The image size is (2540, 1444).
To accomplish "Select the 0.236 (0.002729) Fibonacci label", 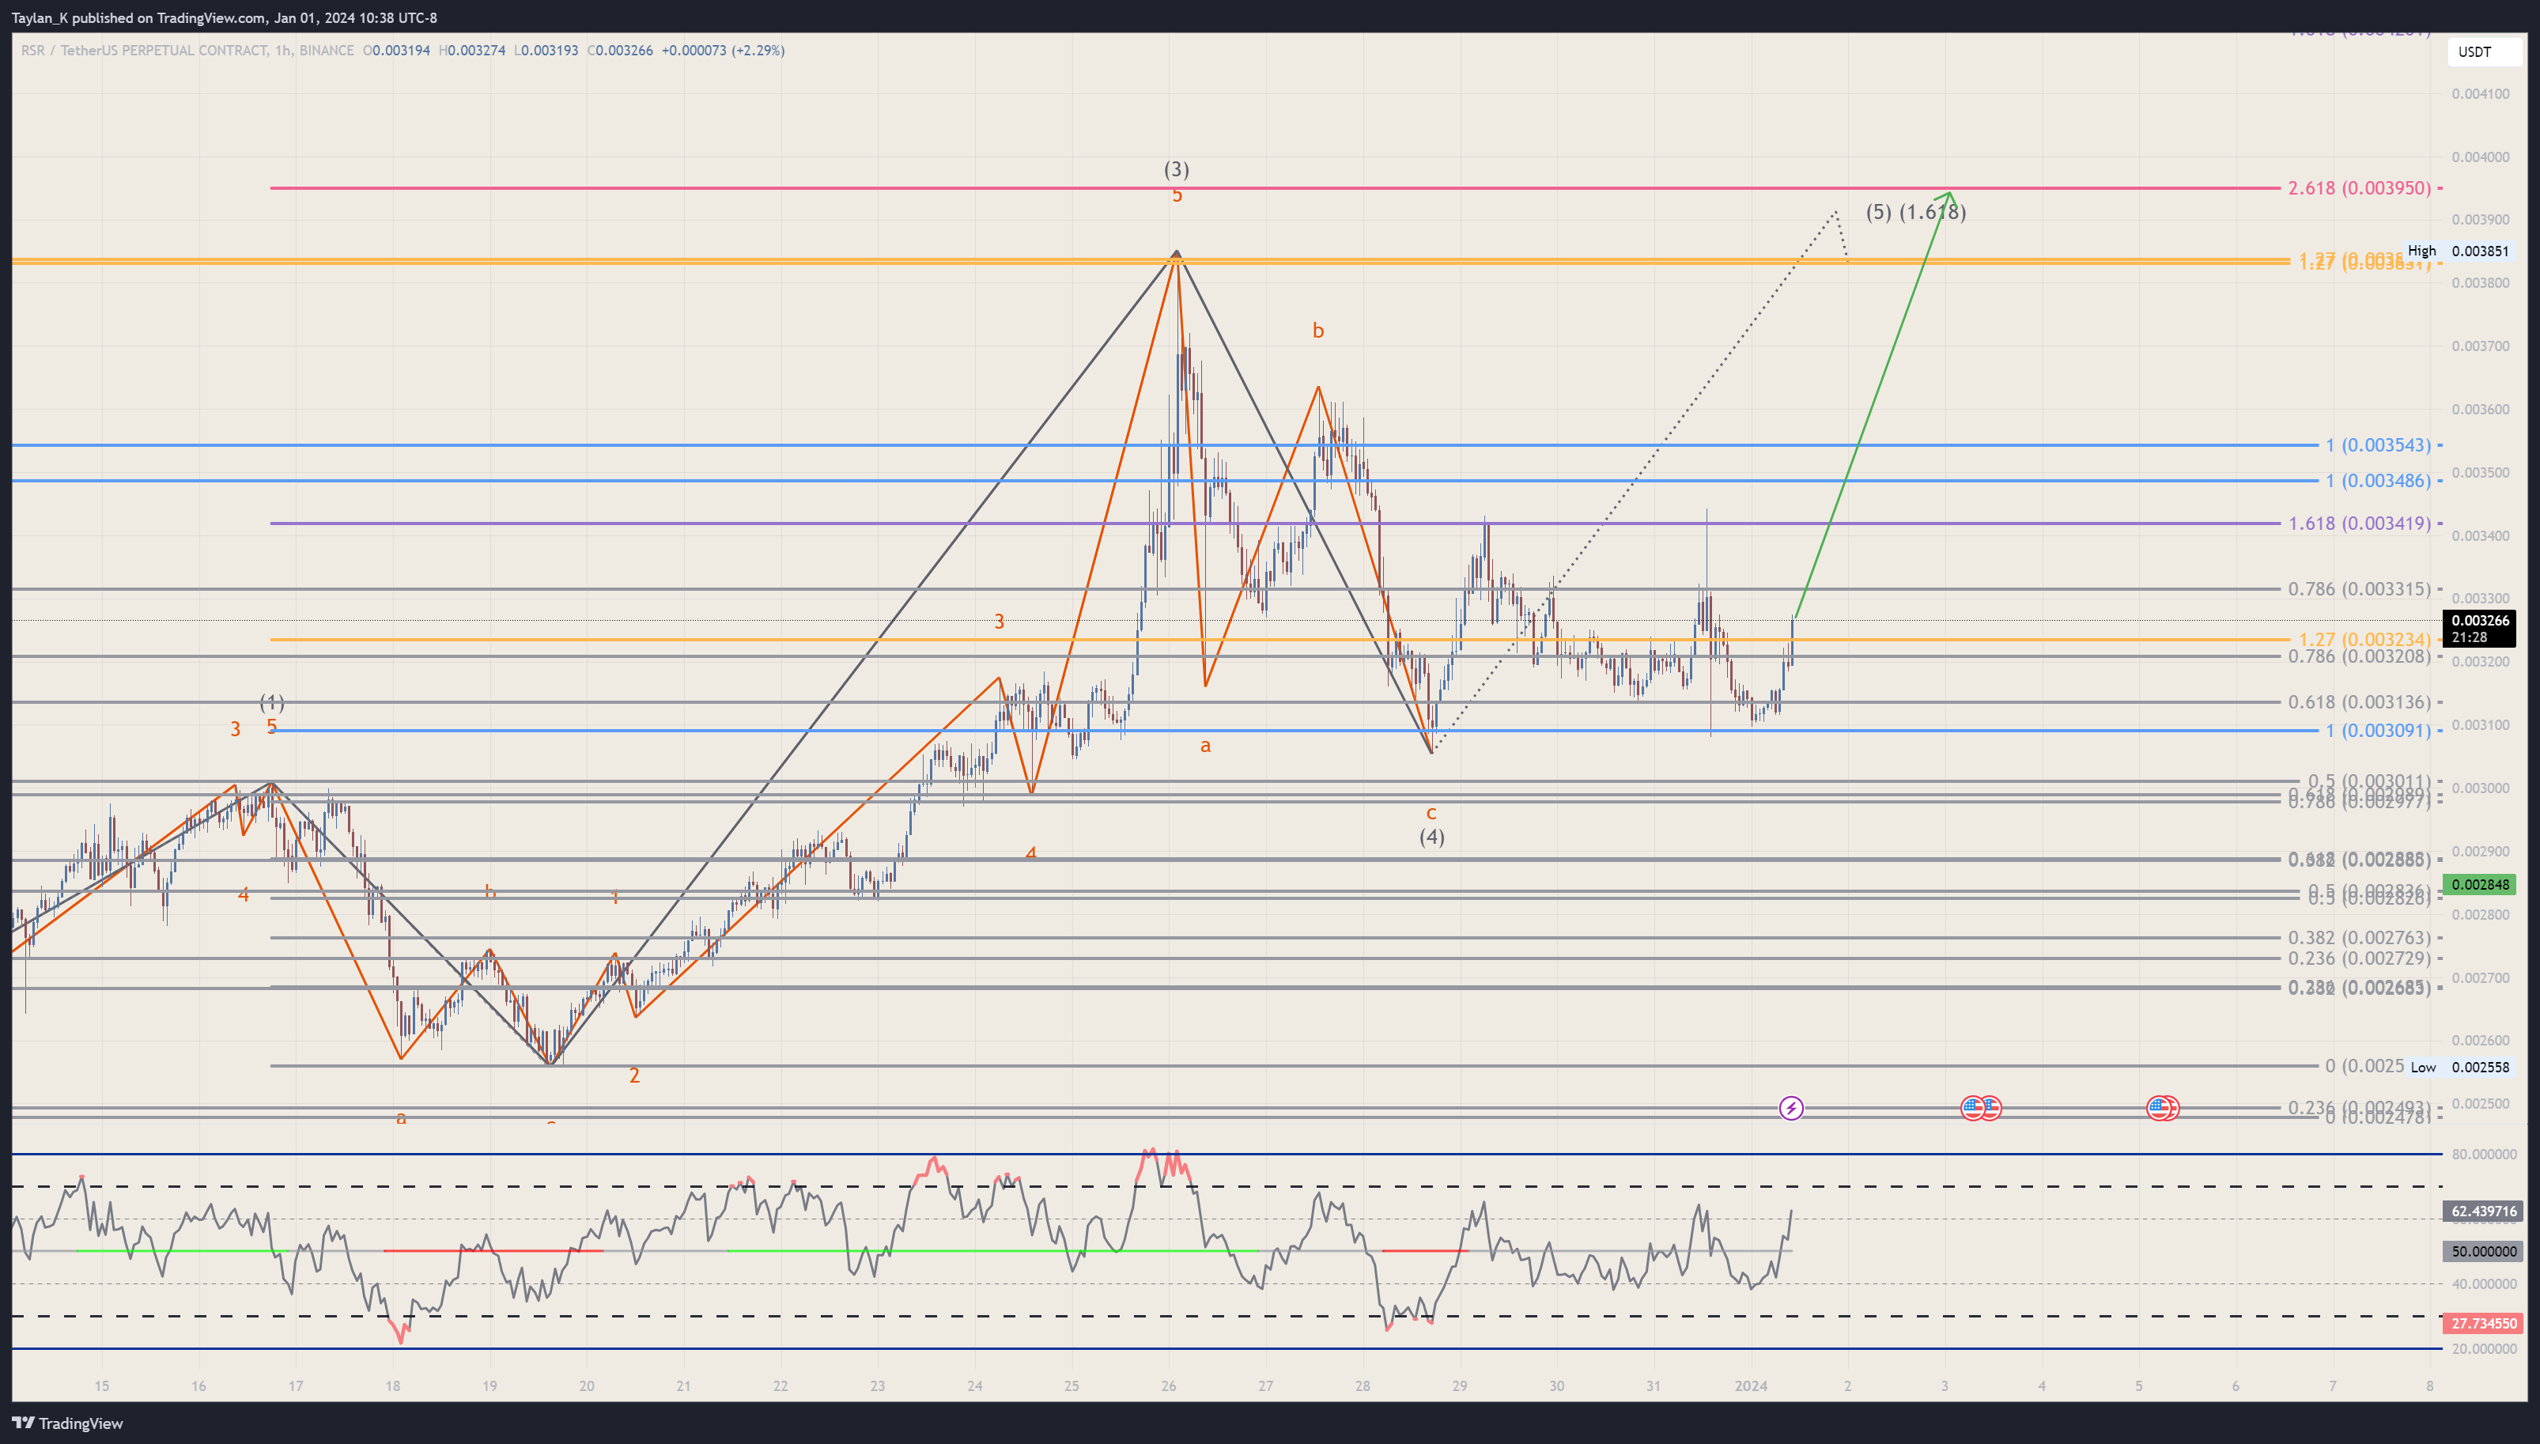I will point(2359,959).
